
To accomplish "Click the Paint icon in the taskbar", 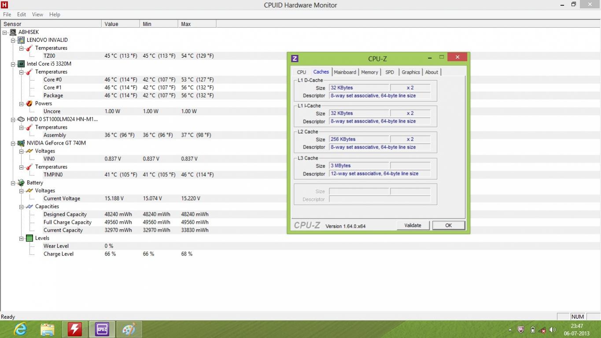I will pyautogui.click(x=129, y=329).
